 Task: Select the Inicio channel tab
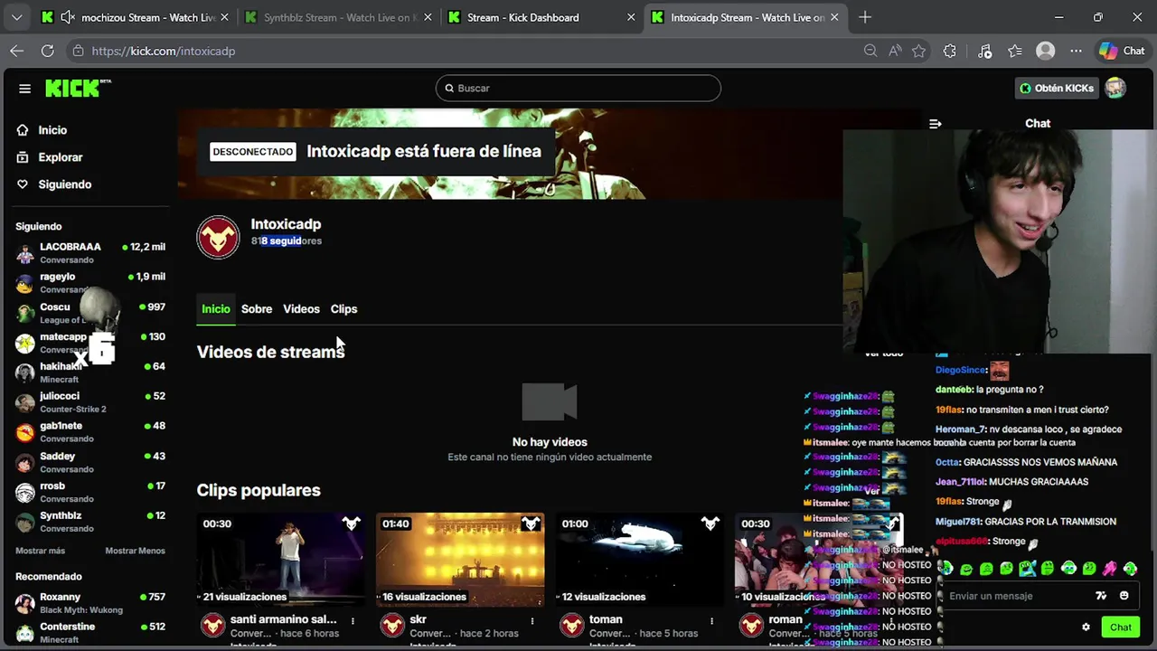215,309
